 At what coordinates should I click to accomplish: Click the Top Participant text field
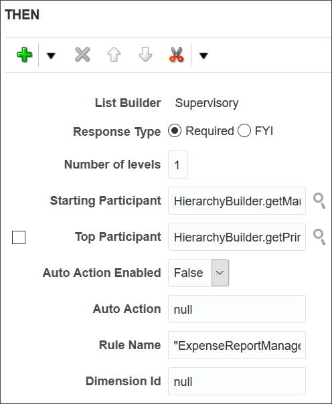237,237
